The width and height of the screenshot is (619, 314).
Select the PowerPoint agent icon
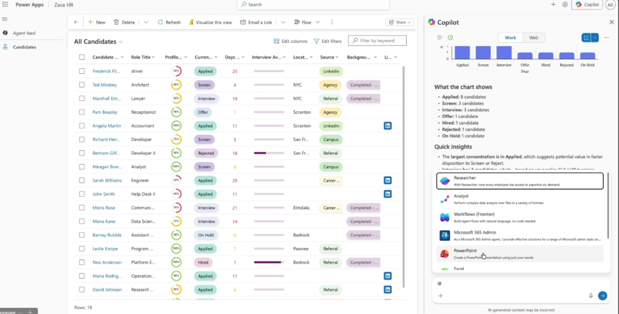tap(444, 253)
